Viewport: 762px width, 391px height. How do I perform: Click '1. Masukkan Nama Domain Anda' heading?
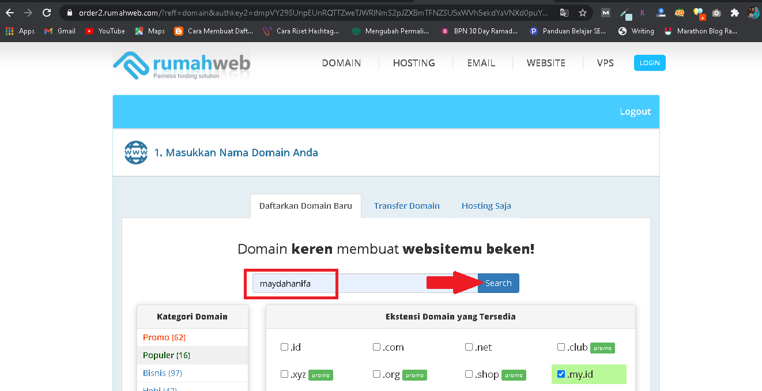[236, 153]
